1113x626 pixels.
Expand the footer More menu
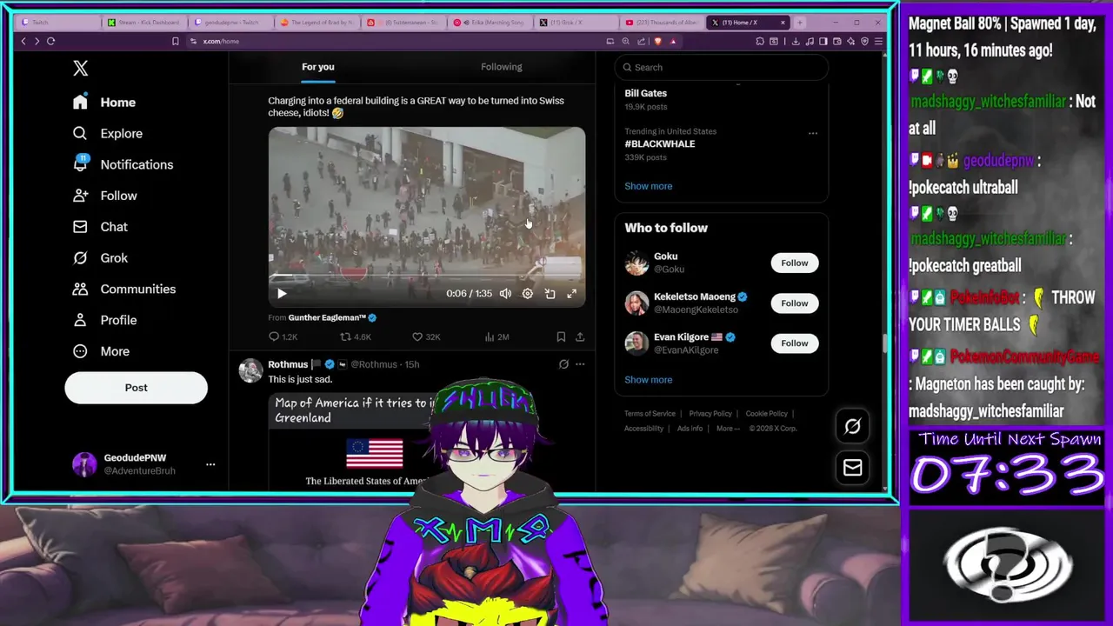[728, 429]
